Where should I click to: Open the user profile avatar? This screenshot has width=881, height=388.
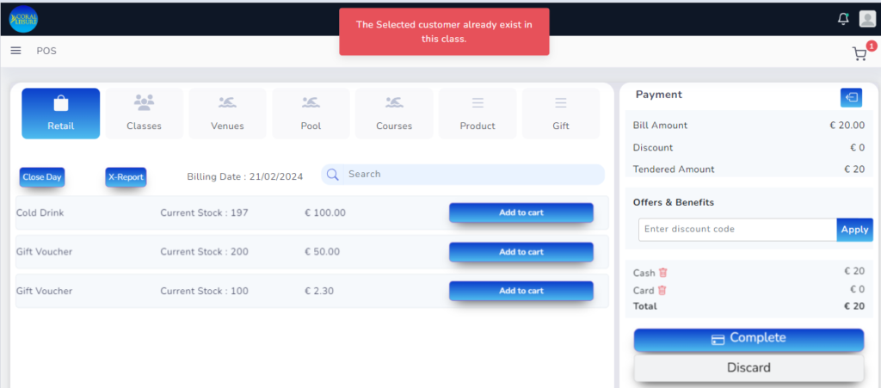click(867, 19)
